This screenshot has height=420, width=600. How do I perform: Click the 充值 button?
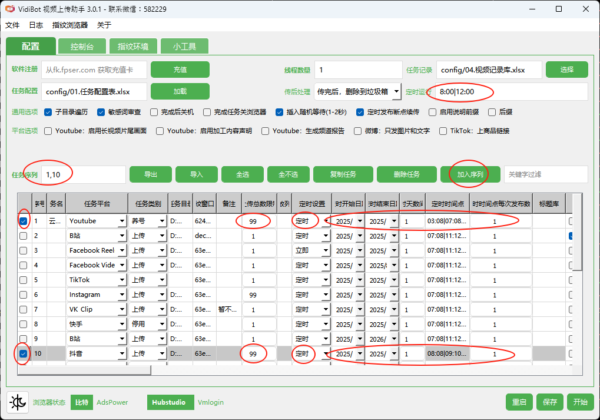(180, 70)
